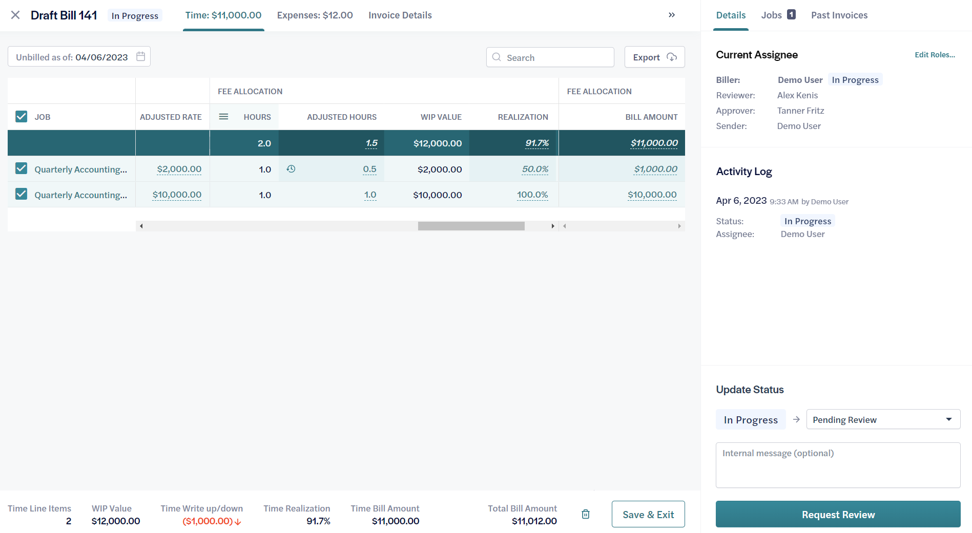Click Total Bill Amount $11,012.00

tap(534, 521)
